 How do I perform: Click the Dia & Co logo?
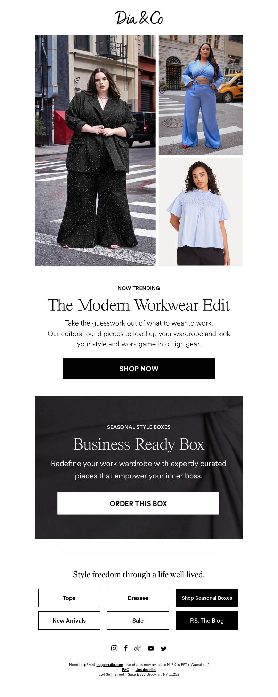139,18
